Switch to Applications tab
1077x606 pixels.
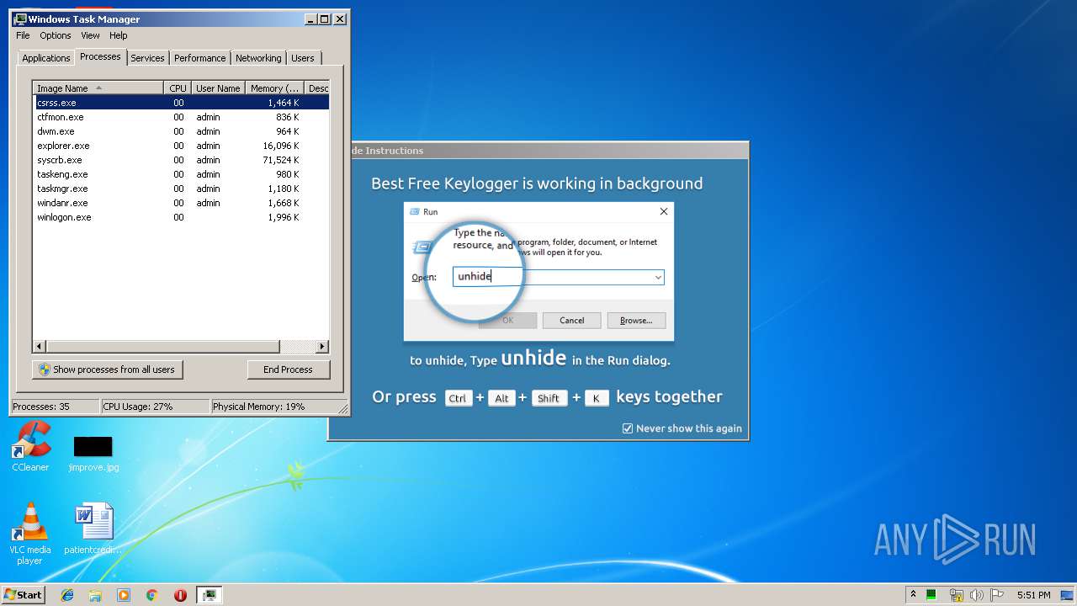[x=46, y=58]
